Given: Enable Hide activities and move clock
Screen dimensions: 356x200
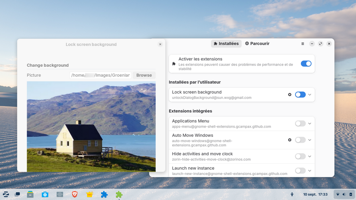Looking at the screenshot, I should tap(300, 156).
